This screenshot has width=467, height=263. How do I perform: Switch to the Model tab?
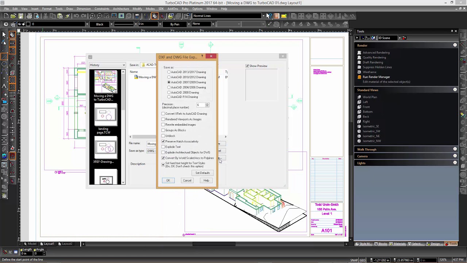pos(30,244)
